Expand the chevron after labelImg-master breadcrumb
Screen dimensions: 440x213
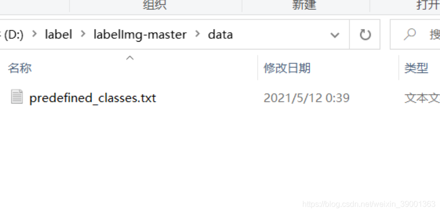pyautogui.click(x=197, y=34)
